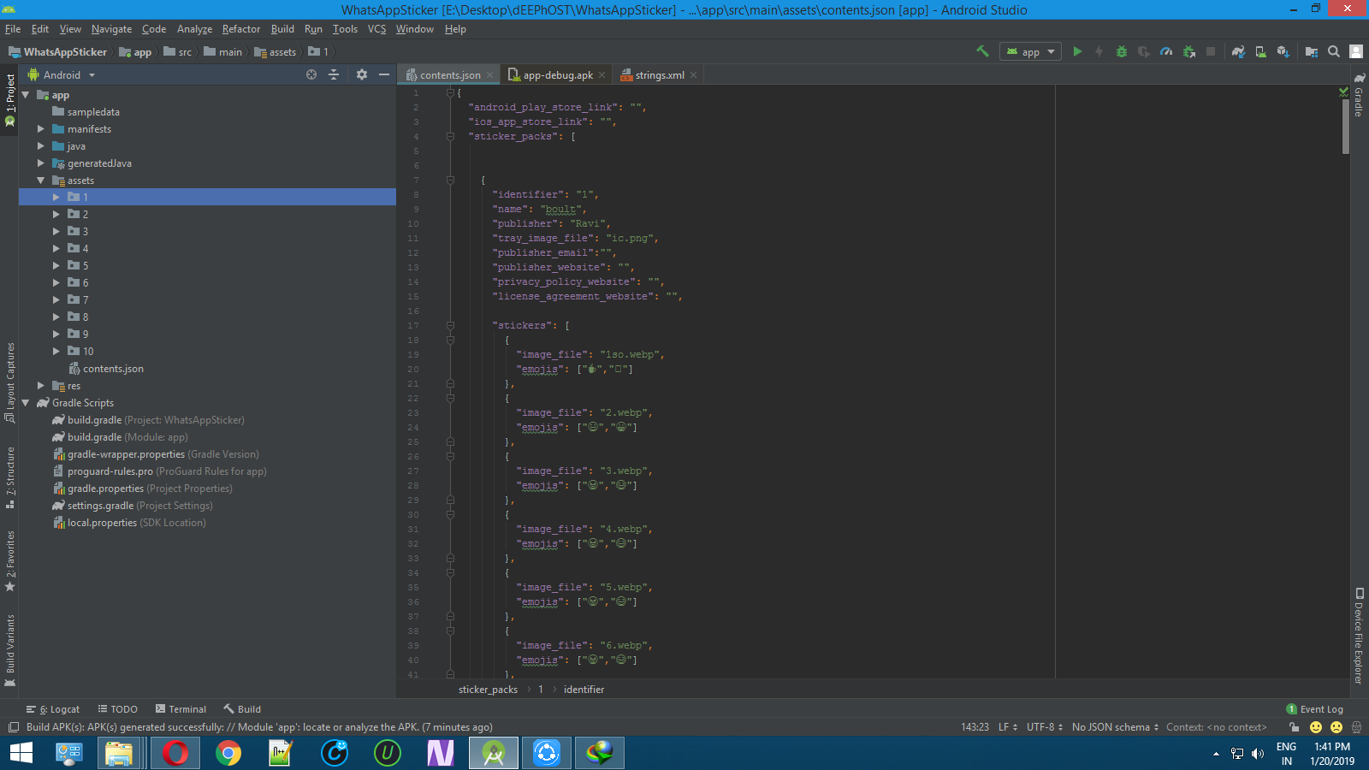Expand the generatedJava folder
This screenshot has width=1369, height=770.
[x=41, y=163]
